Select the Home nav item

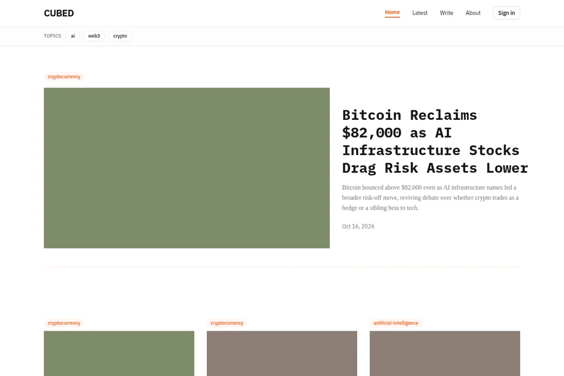392,12
